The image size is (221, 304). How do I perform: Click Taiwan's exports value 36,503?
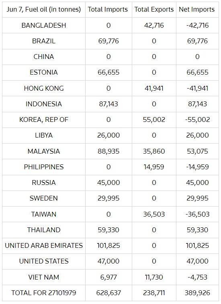point(154,215)
